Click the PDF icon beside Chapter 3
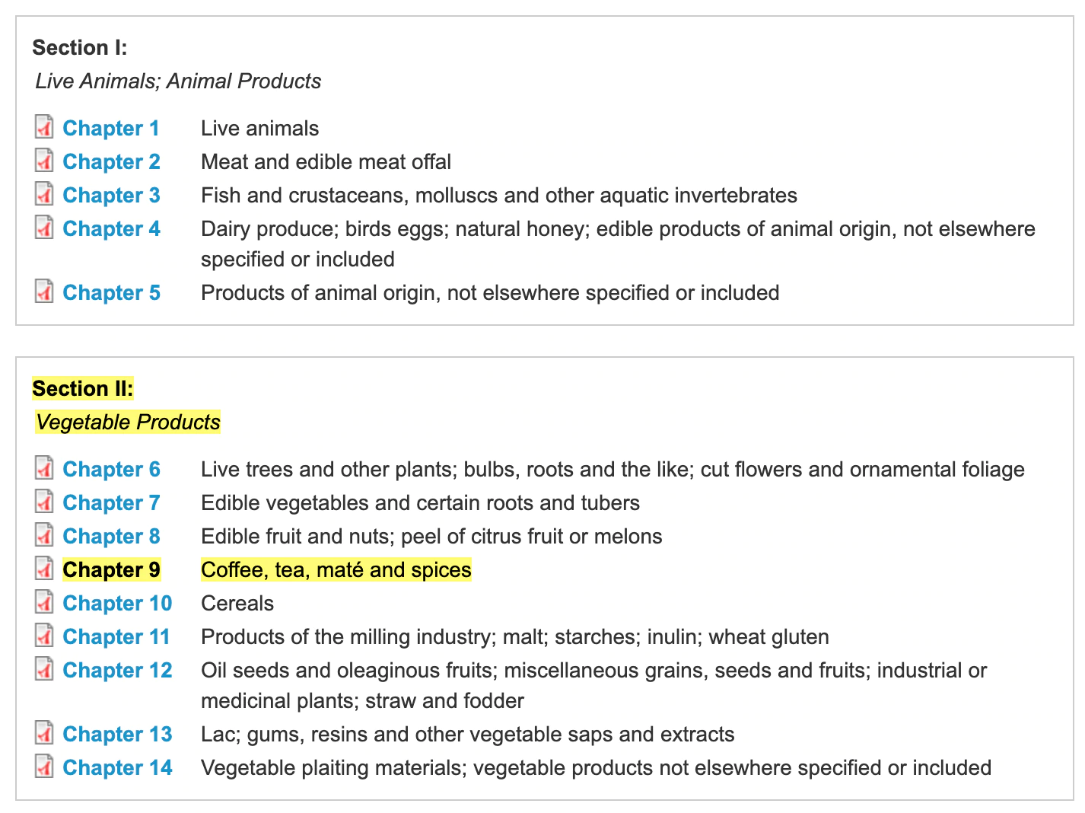 (44, 194)
